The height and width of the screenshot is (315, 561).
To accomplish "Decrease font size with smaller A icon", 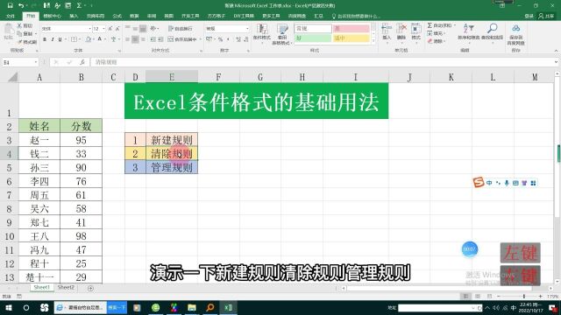I will pyautogui.click(x=117, y=29).
